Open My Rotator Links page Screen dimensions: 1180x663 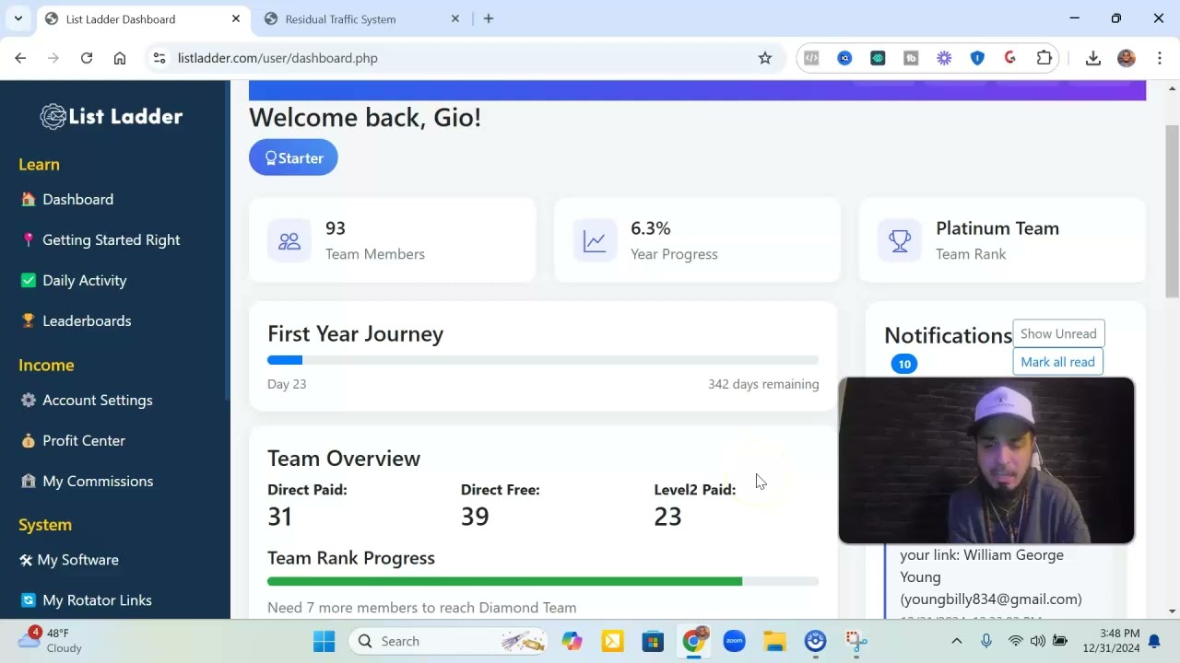(86, 599)
